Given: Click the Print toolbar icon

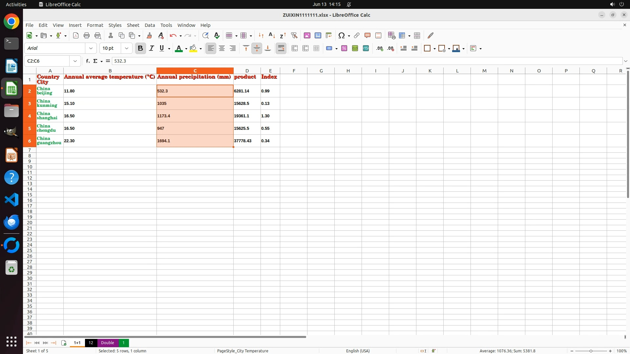Looking at the screenshot, I should (87, 35).
